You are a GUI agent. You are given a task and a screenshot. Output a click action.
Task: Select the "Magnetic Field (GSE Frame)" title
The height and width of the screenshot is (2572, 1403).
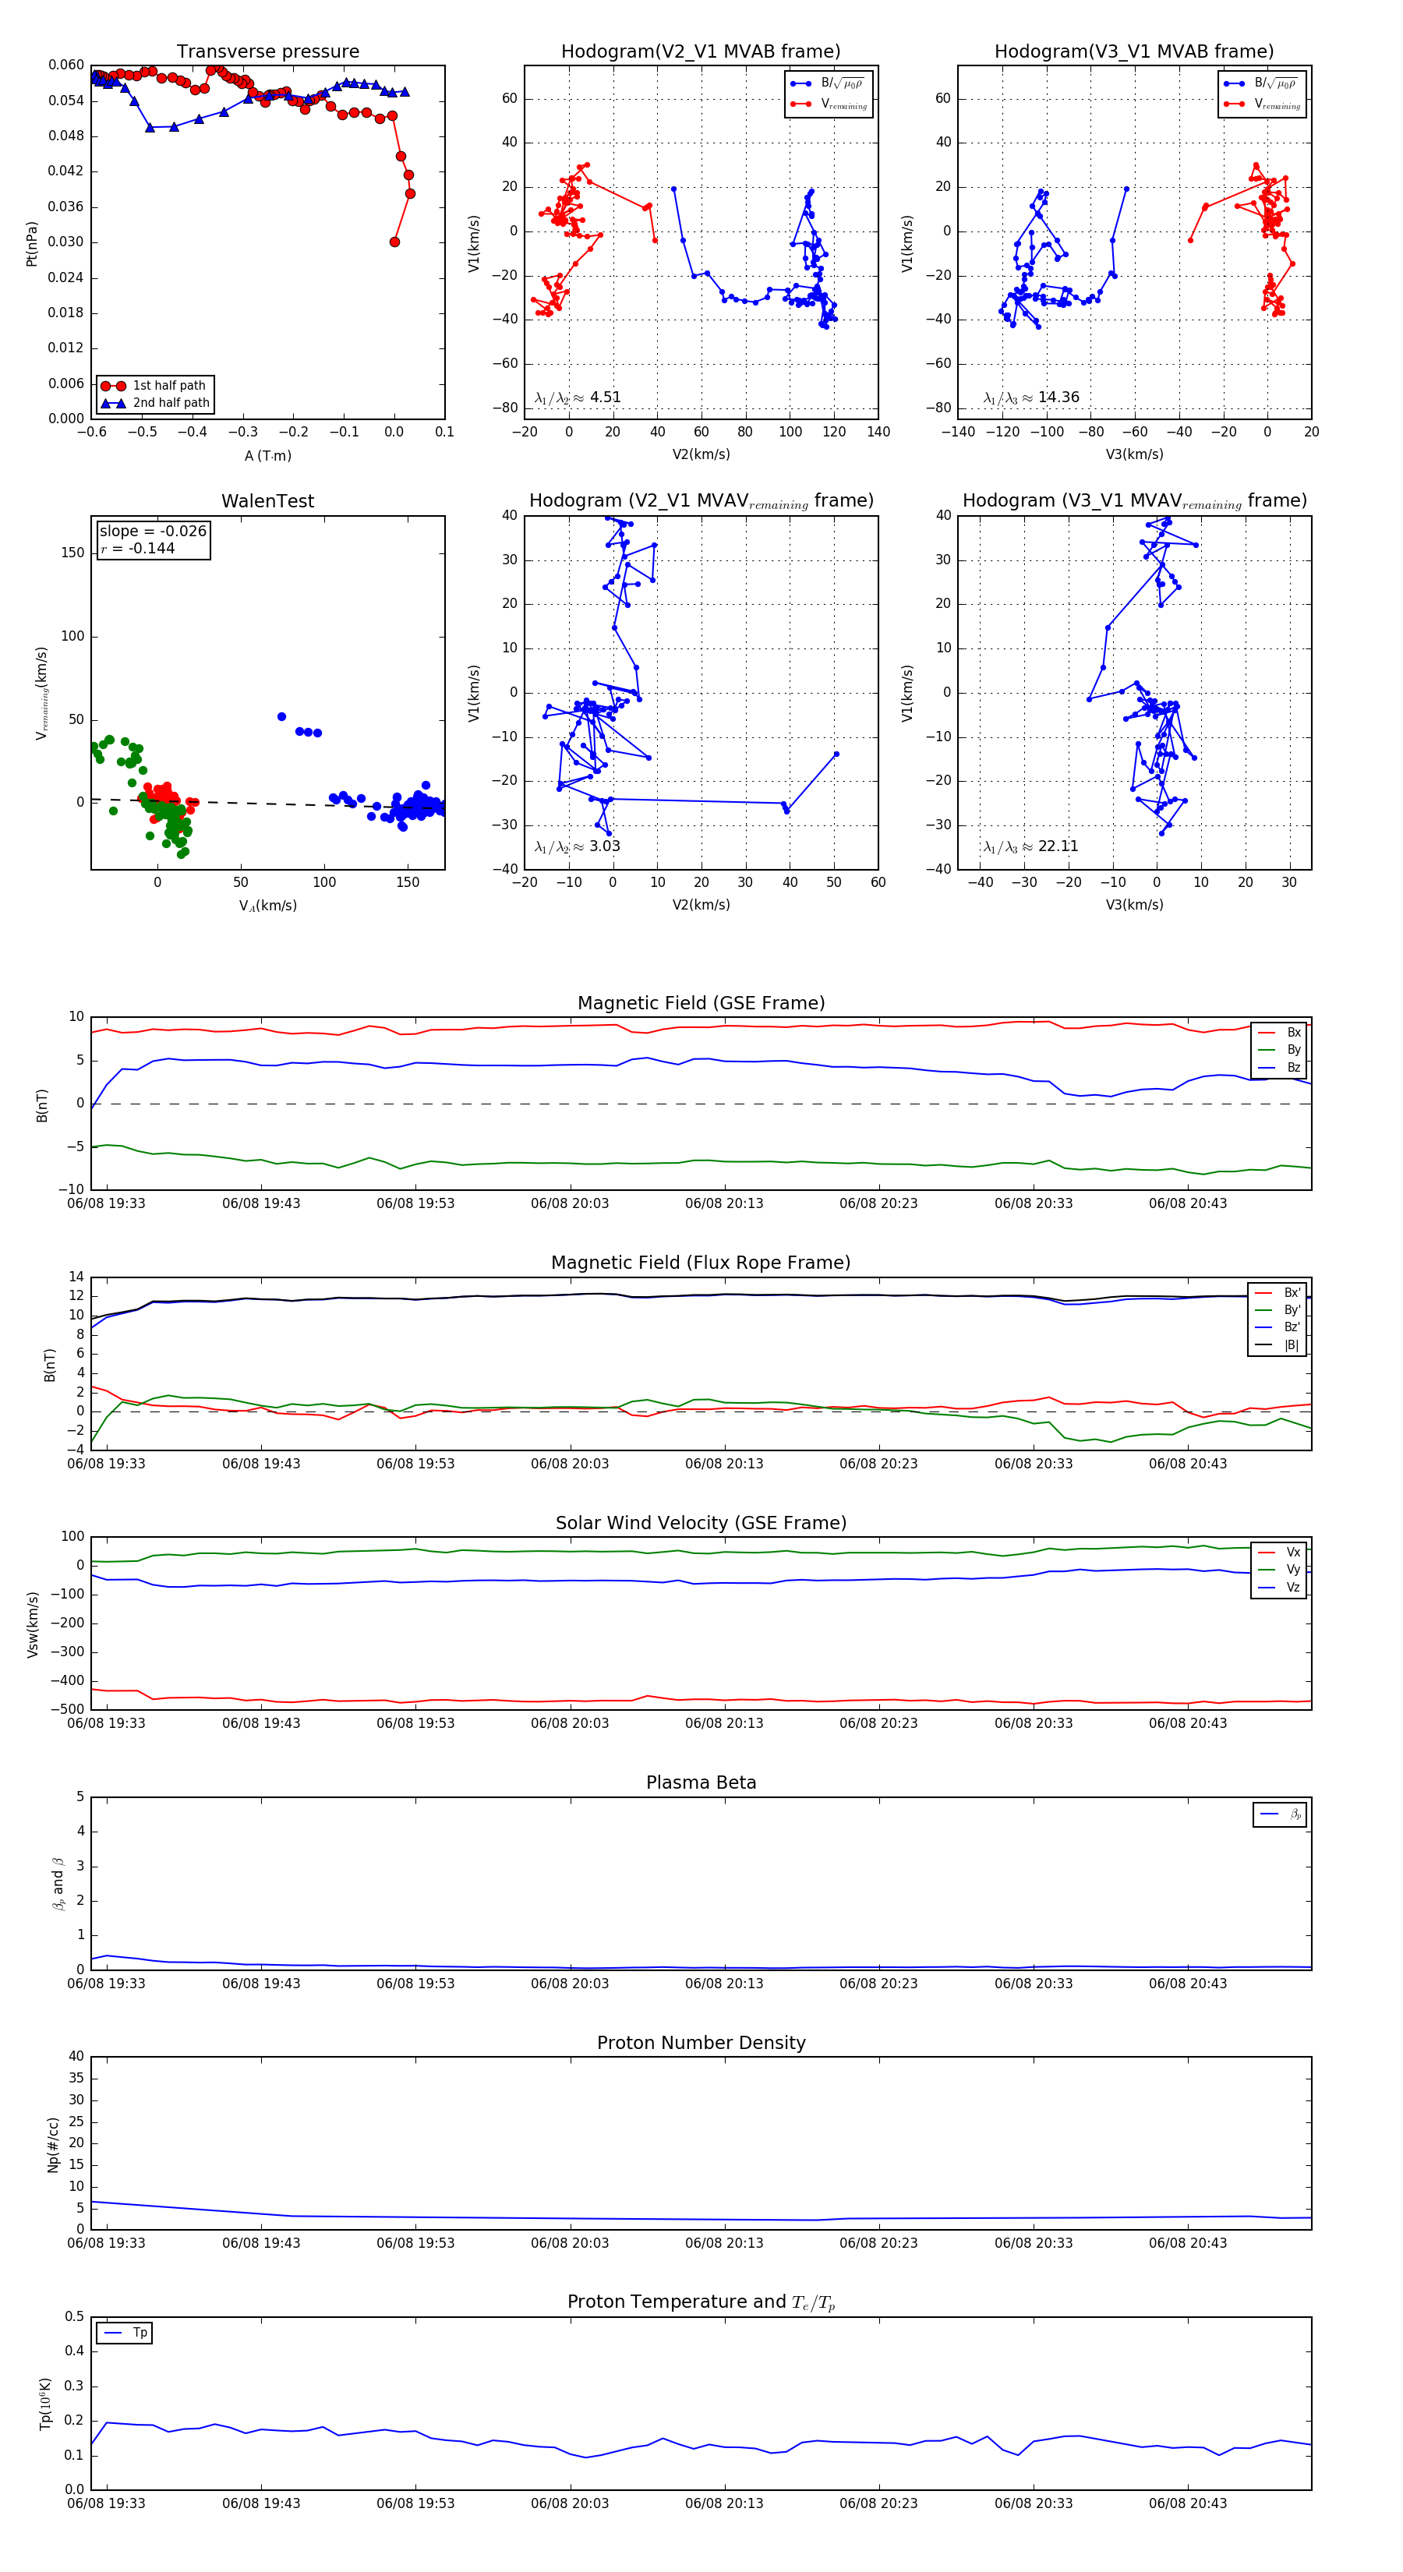pyautogui.click(x=701, y=1003)
